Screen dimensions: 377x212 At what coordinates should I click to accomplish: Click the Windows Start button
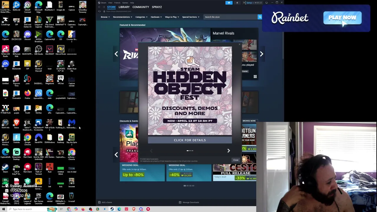pyautogui.click(x=4, y=209)
